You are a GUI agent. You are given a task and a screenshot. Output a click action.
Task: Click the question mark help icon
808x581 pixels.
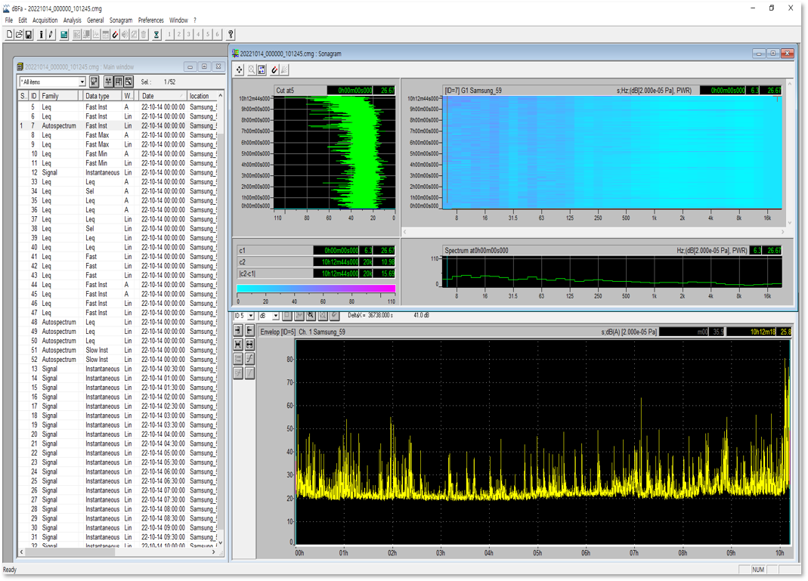(x=231, y=35)
